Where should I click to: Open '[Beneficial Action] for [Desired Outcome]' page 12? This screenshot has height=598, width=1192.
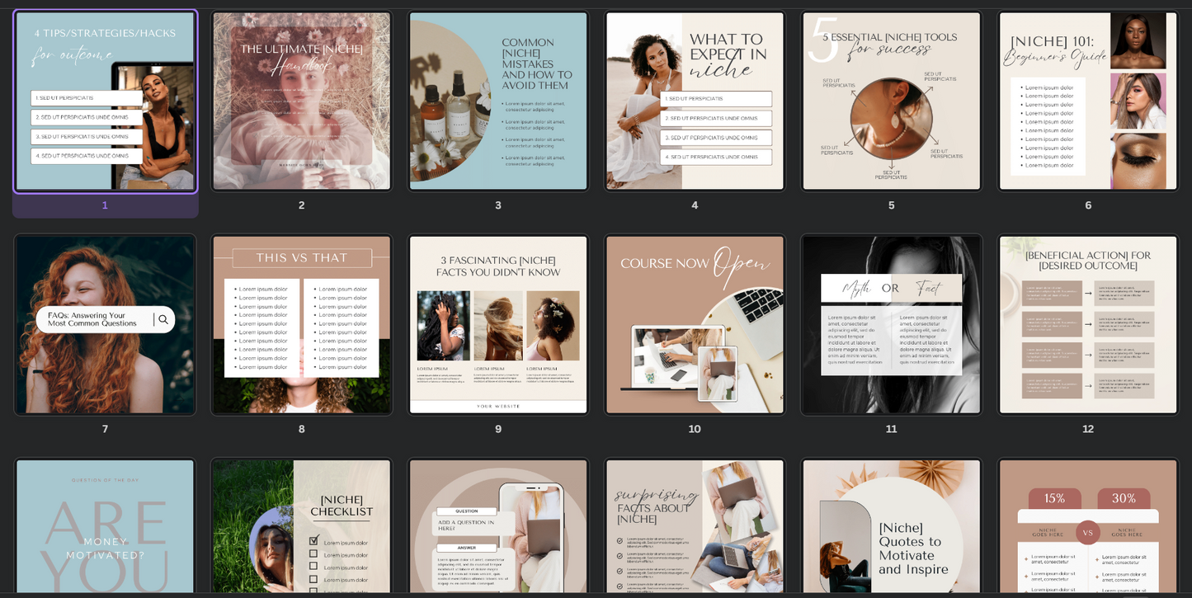coord(1088,325)
